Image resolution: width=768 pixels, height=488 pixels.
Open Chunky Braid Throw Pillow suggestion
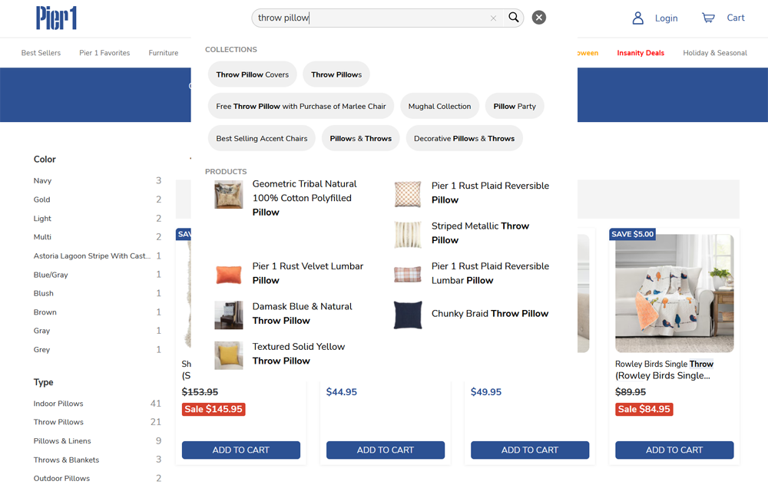click(490, 314)
